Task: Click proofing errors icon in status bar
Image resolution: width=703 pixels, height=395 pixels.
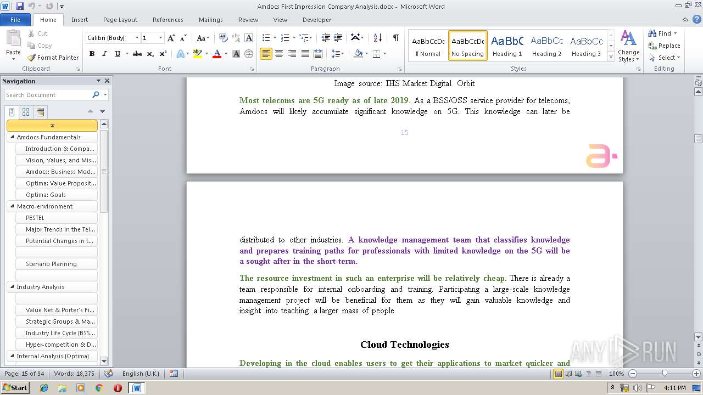Action: [109, 374]
